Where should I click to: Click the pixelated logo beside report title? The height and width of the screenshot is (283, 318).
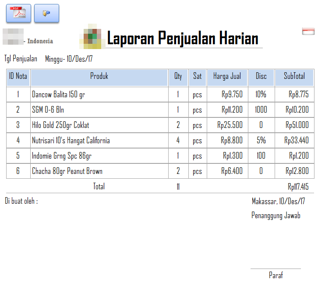pyautogui.click(x=91, y=36)
